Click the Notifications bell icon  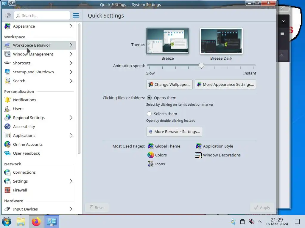click(x=7, y=100)
